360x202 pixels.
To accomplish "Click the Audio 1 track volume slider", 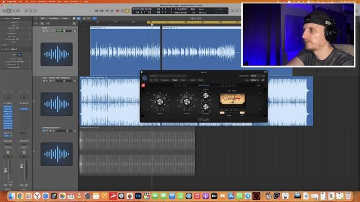I will (x=63, y=31).
